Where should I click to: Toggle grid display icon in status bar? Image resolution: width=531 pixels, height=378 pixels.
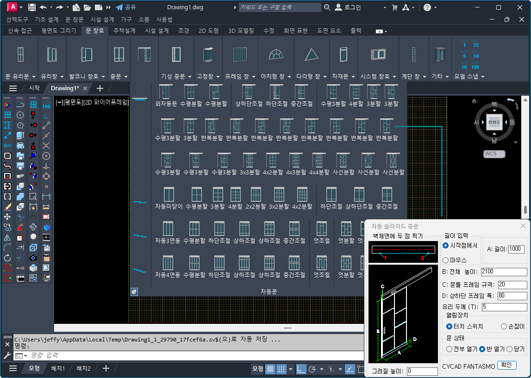270,369
